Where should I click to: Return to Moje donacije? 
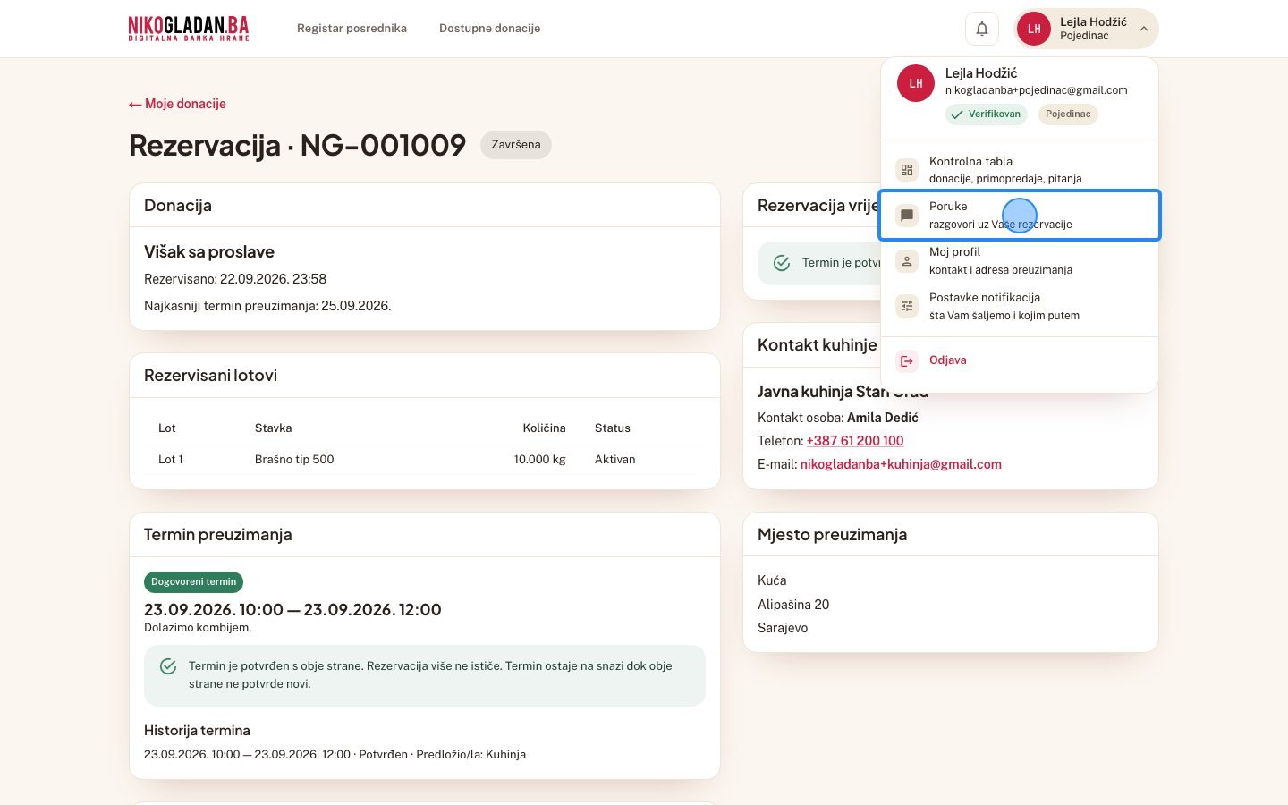tap(177, 104)
